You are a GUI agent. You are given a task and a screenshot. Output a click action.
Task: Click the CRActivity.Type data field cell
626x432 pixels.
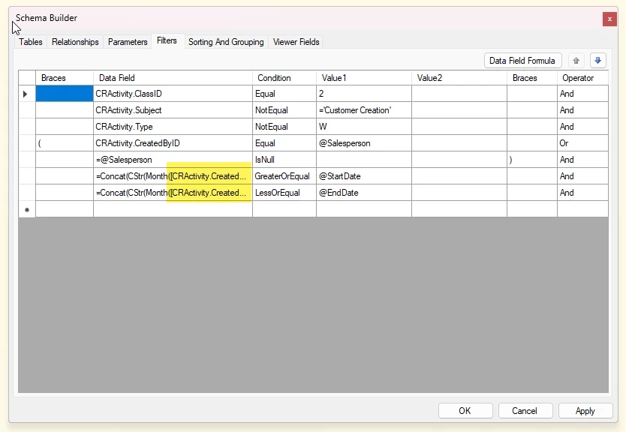point(173,127)
